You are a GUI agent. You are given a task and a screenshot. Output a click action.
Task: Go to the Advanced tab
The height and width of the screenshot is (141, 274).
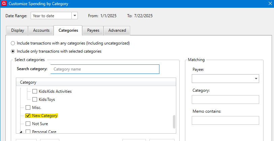click(x=117, y=30)
